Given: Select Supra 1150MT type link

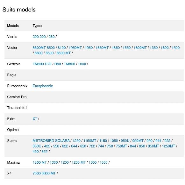Looking at the screenshot, I should point(90,141).
